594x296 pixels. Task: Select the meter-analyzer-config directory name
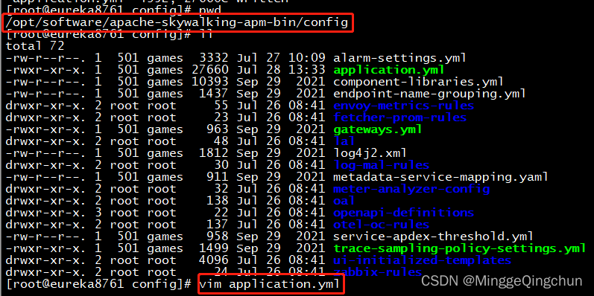coord(411,189)
